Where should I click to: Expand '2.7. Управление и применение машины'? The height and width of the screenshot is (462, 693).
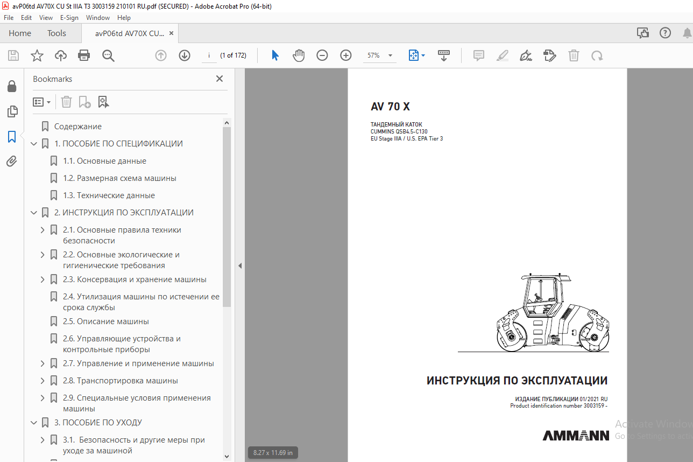43,363
